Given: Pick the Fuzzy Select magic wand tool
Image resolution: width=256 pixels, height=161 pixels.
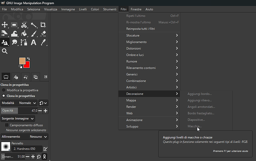Looking at the screenshot, I should [33, 25].
